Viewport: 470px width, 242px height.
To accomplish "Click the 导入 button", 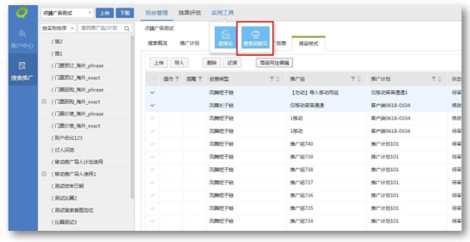I will tap(179, 63).
